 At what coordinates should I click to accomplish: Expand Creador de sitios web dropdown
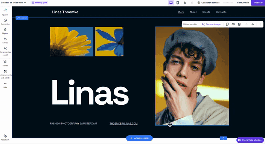tap(14, 3)
